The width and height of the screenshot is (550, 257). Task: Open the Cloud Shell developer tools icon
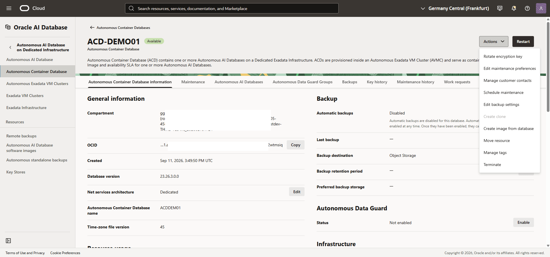coord(500,8)
